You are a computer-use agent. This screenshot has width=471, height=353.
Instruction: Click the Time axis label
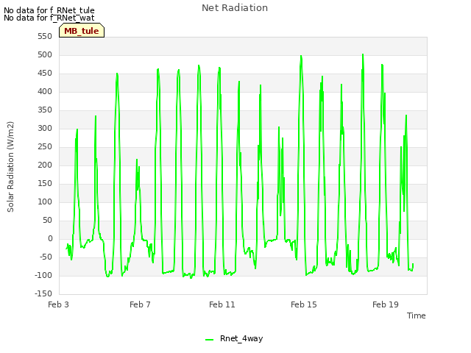pyautogui.click(x=417, y=315)
